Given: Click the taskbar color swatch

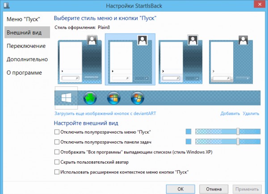Looking at the screenshot, I should pos(188,142).
